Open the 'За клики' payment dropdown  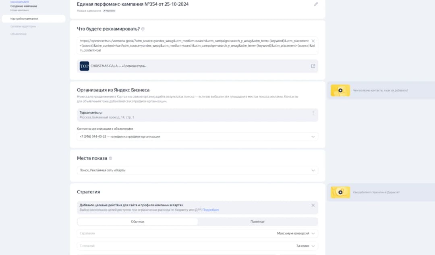[197, 246]
